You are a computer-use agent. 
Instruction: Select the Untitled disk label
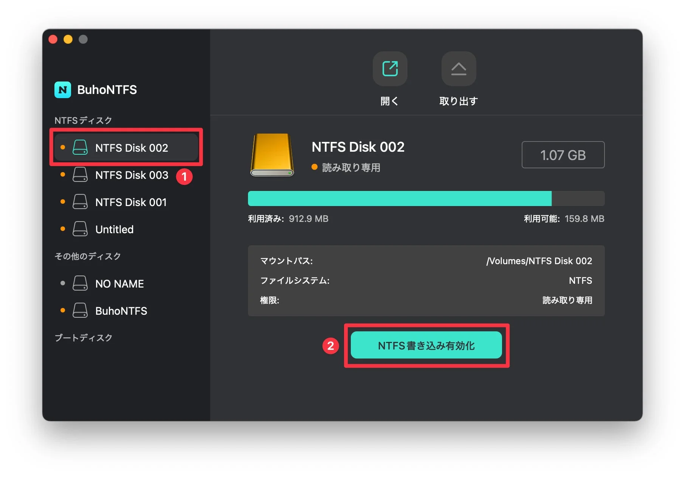[114, 229]
